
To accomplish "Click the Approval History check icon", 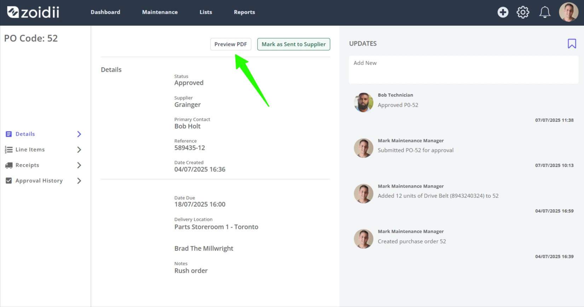I will 9,181.
